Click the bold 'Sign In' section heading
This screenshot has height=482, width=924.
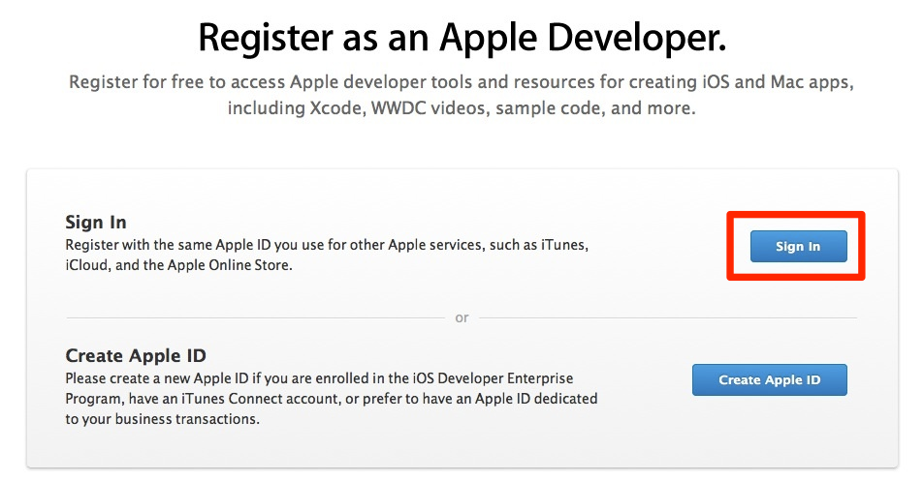point(95,222)
